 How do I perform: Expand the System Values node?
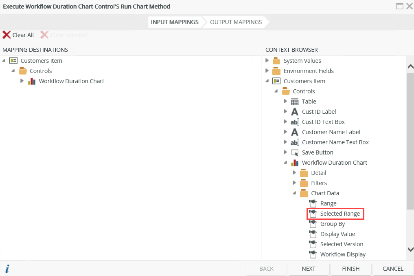coord(267,60)
